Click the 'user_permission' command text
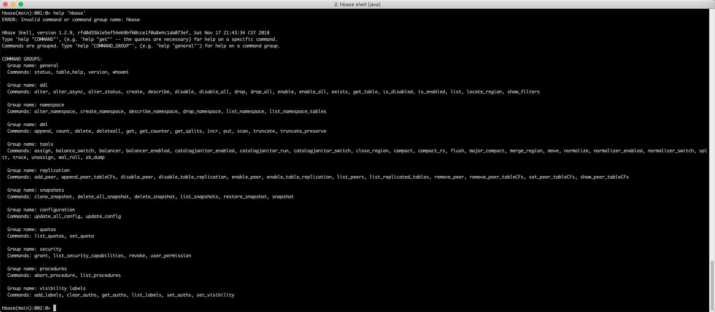 coord(171,256)
